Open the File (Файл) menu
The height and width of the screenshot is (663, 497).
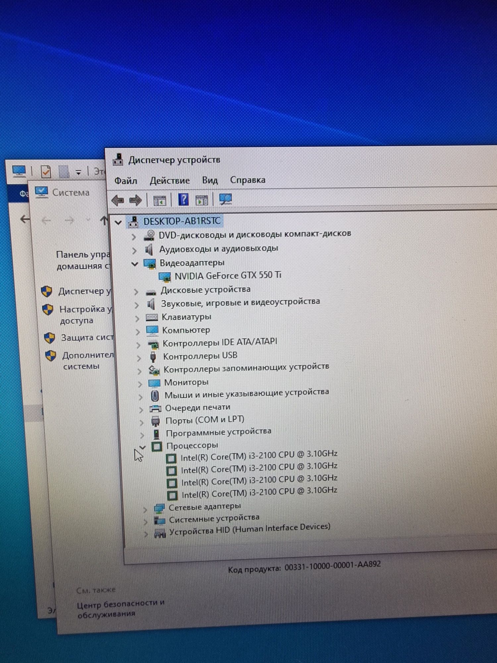(126, 181)
